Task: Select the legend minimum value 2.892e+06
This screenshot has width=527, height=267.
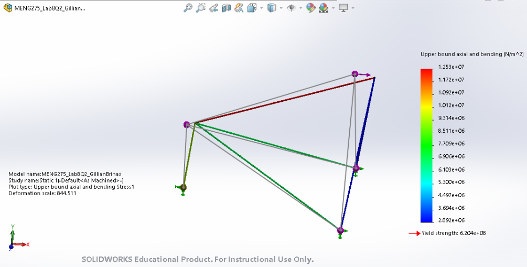Action: pos(451,220)
